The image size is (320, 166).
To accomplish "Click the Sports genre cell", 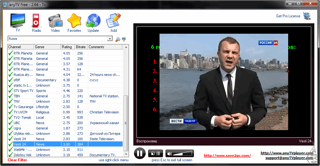I will click(41, 91).
